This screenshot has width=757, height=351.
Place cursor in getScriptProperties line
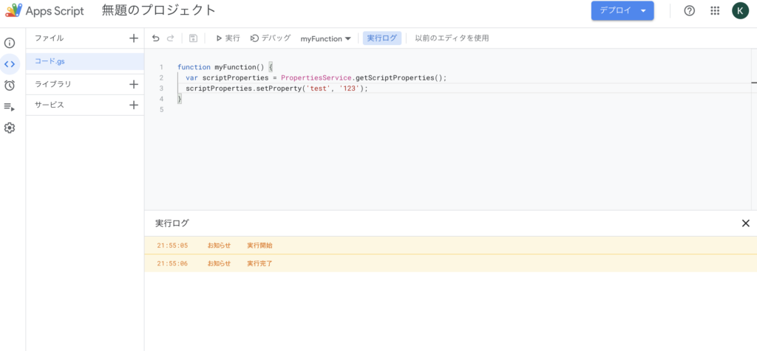click(316, 77)
